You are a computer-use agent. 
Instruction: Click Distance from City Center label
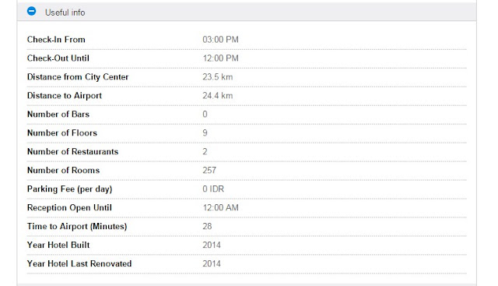78,77
